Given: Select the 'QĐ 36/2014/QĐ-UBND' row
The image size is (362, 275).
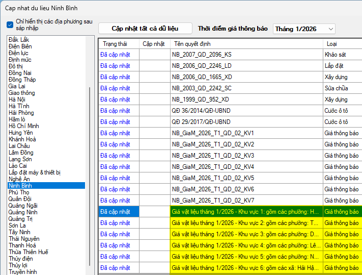Looking at the screenshot, I should (201, 111).
